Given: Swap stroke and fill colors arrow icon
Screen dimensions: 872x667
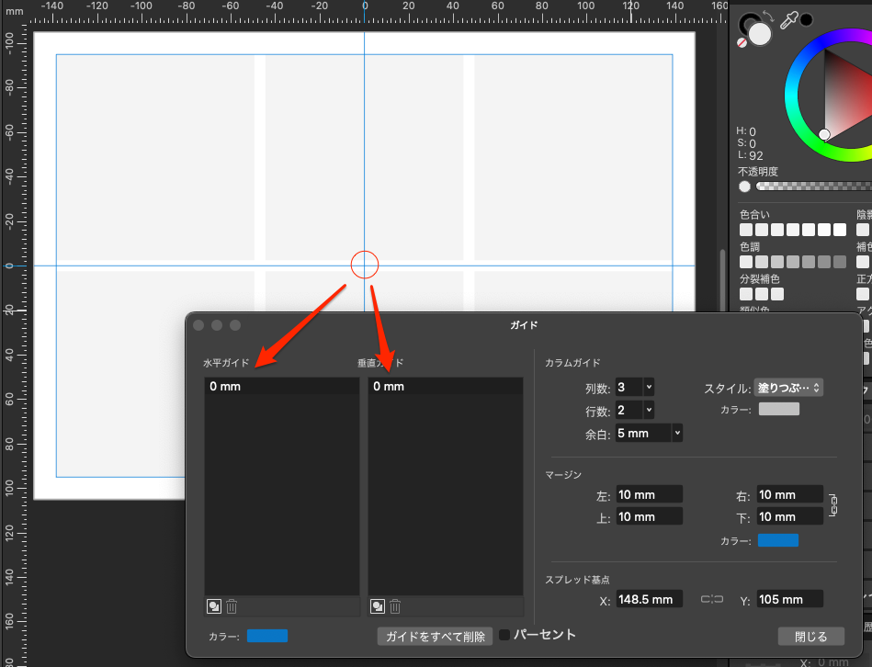Looking at the screenshot, I should [768, 16].
